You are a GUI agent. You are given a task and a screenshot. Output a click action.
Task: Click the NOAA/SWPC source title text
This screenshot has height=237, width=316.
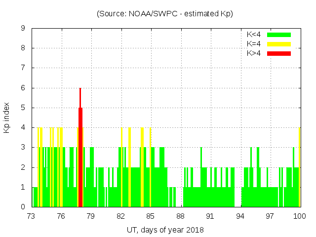165,14
